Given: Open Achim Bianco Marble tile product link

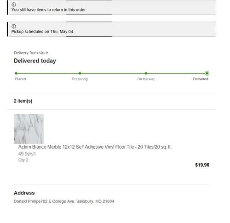Looking at the screenshot, I should (95, 147).
